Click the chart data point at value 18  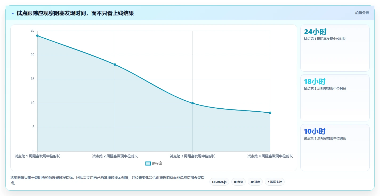115,64
